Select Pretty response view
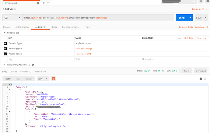The height and width of the screenshot is (133, 210). pyautogui.click(x=8, y=79)
